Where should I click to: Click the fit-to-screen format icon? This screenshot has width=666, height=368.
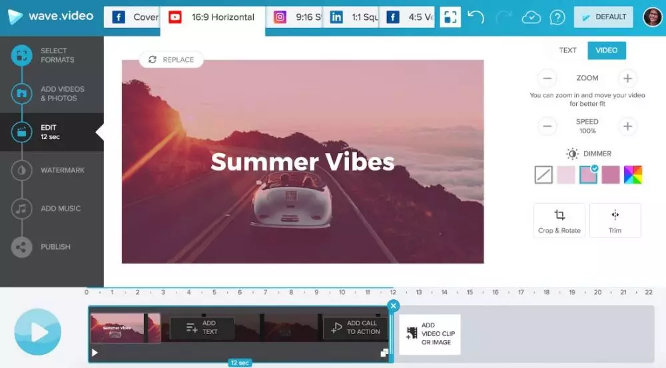click(x=450, y=17)
